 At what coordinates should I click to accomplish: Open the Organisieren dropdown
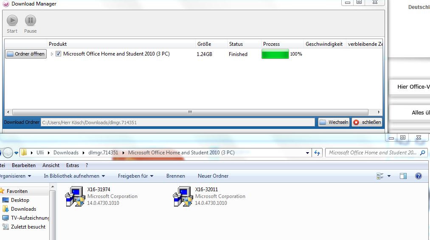pos(15,176)
